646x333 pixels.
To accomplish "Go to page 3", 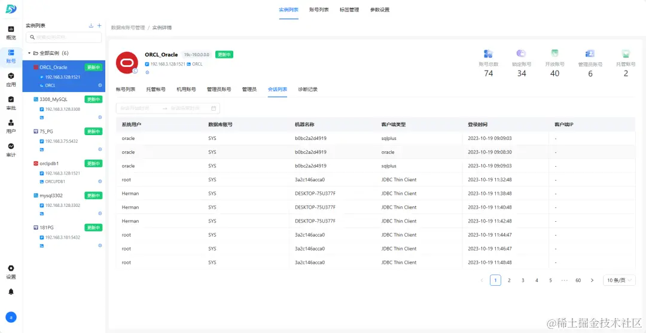I will (523, 280).
